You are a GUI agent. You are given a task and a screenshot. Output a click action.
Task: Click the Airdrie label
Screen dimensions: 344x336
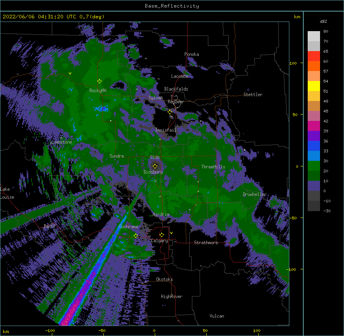pos(161,214)
